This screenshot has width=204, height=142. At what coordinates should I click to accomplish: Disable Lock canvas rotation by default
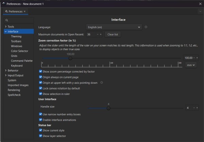(40, 88)
